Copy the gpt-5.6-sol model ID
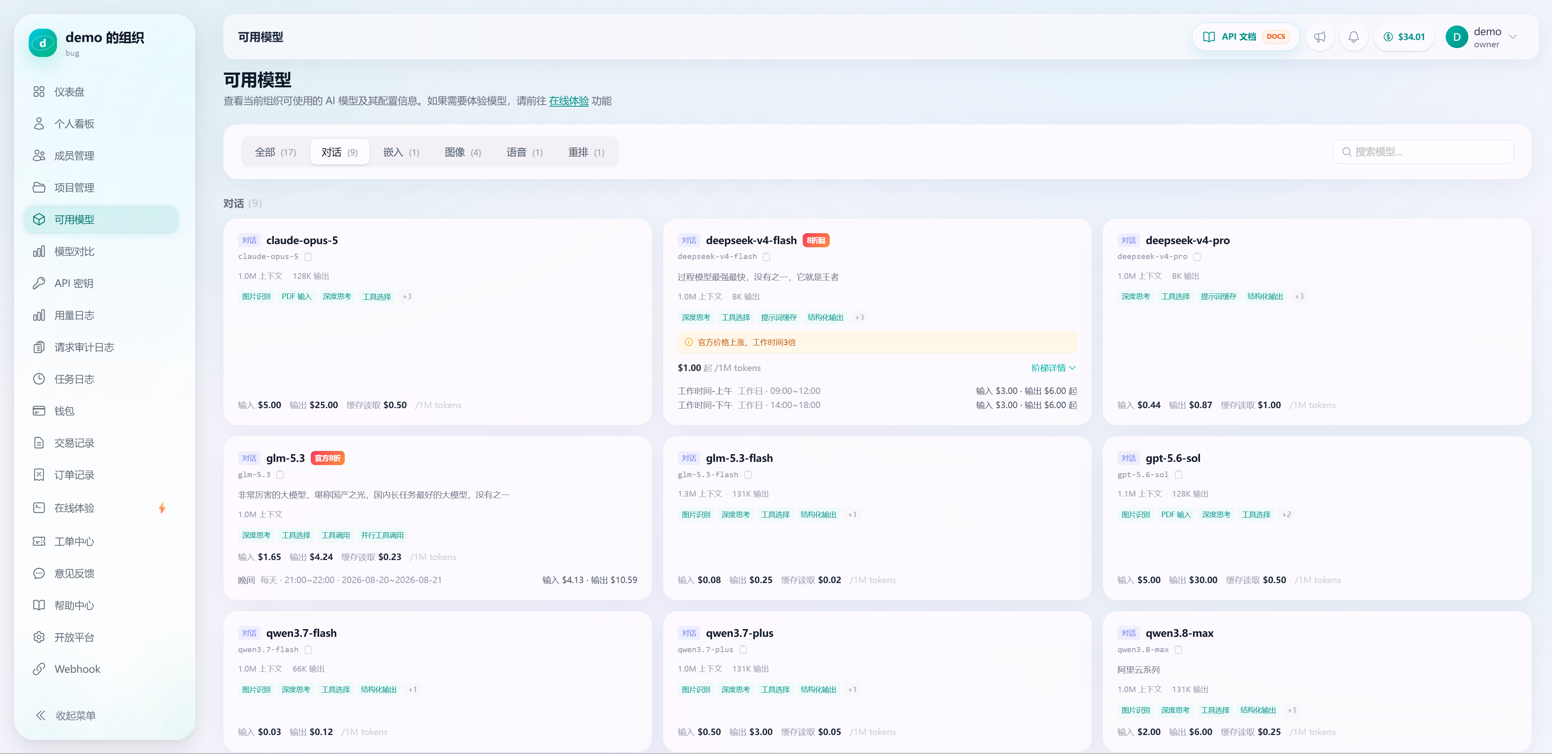 (1179, 474)
